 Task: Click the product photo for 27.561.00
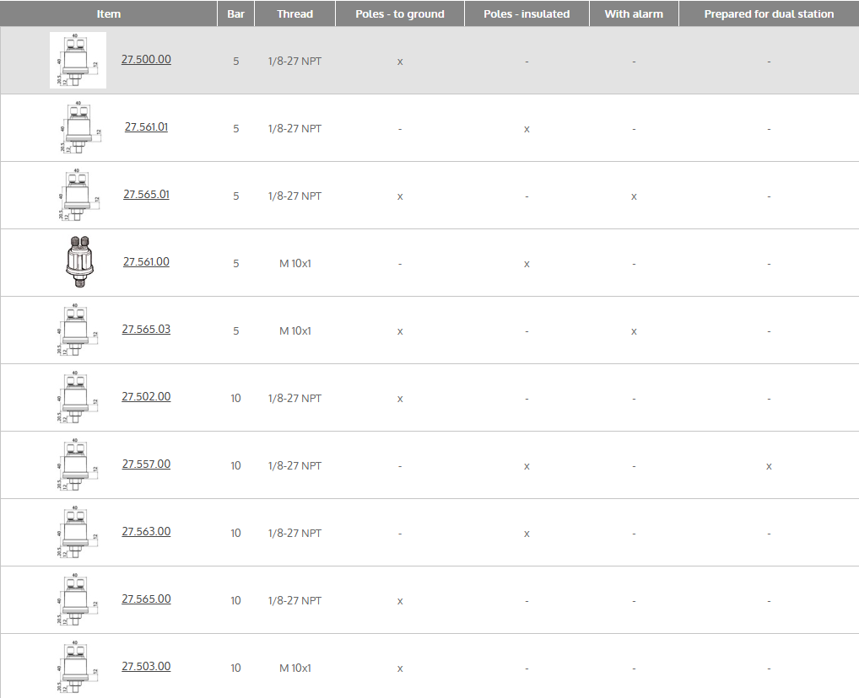(x=78, y=262)
